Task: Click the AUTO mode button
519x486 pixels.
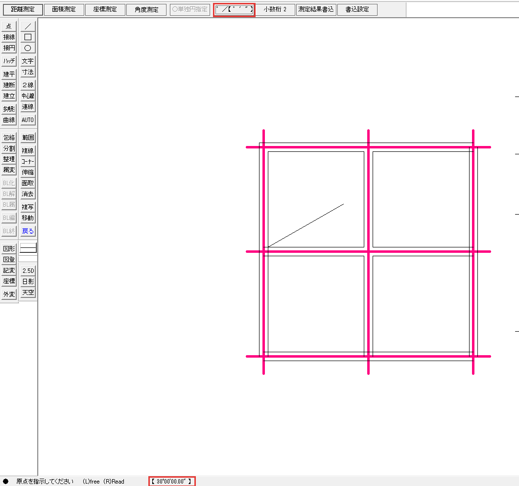Action: (28, 120)
